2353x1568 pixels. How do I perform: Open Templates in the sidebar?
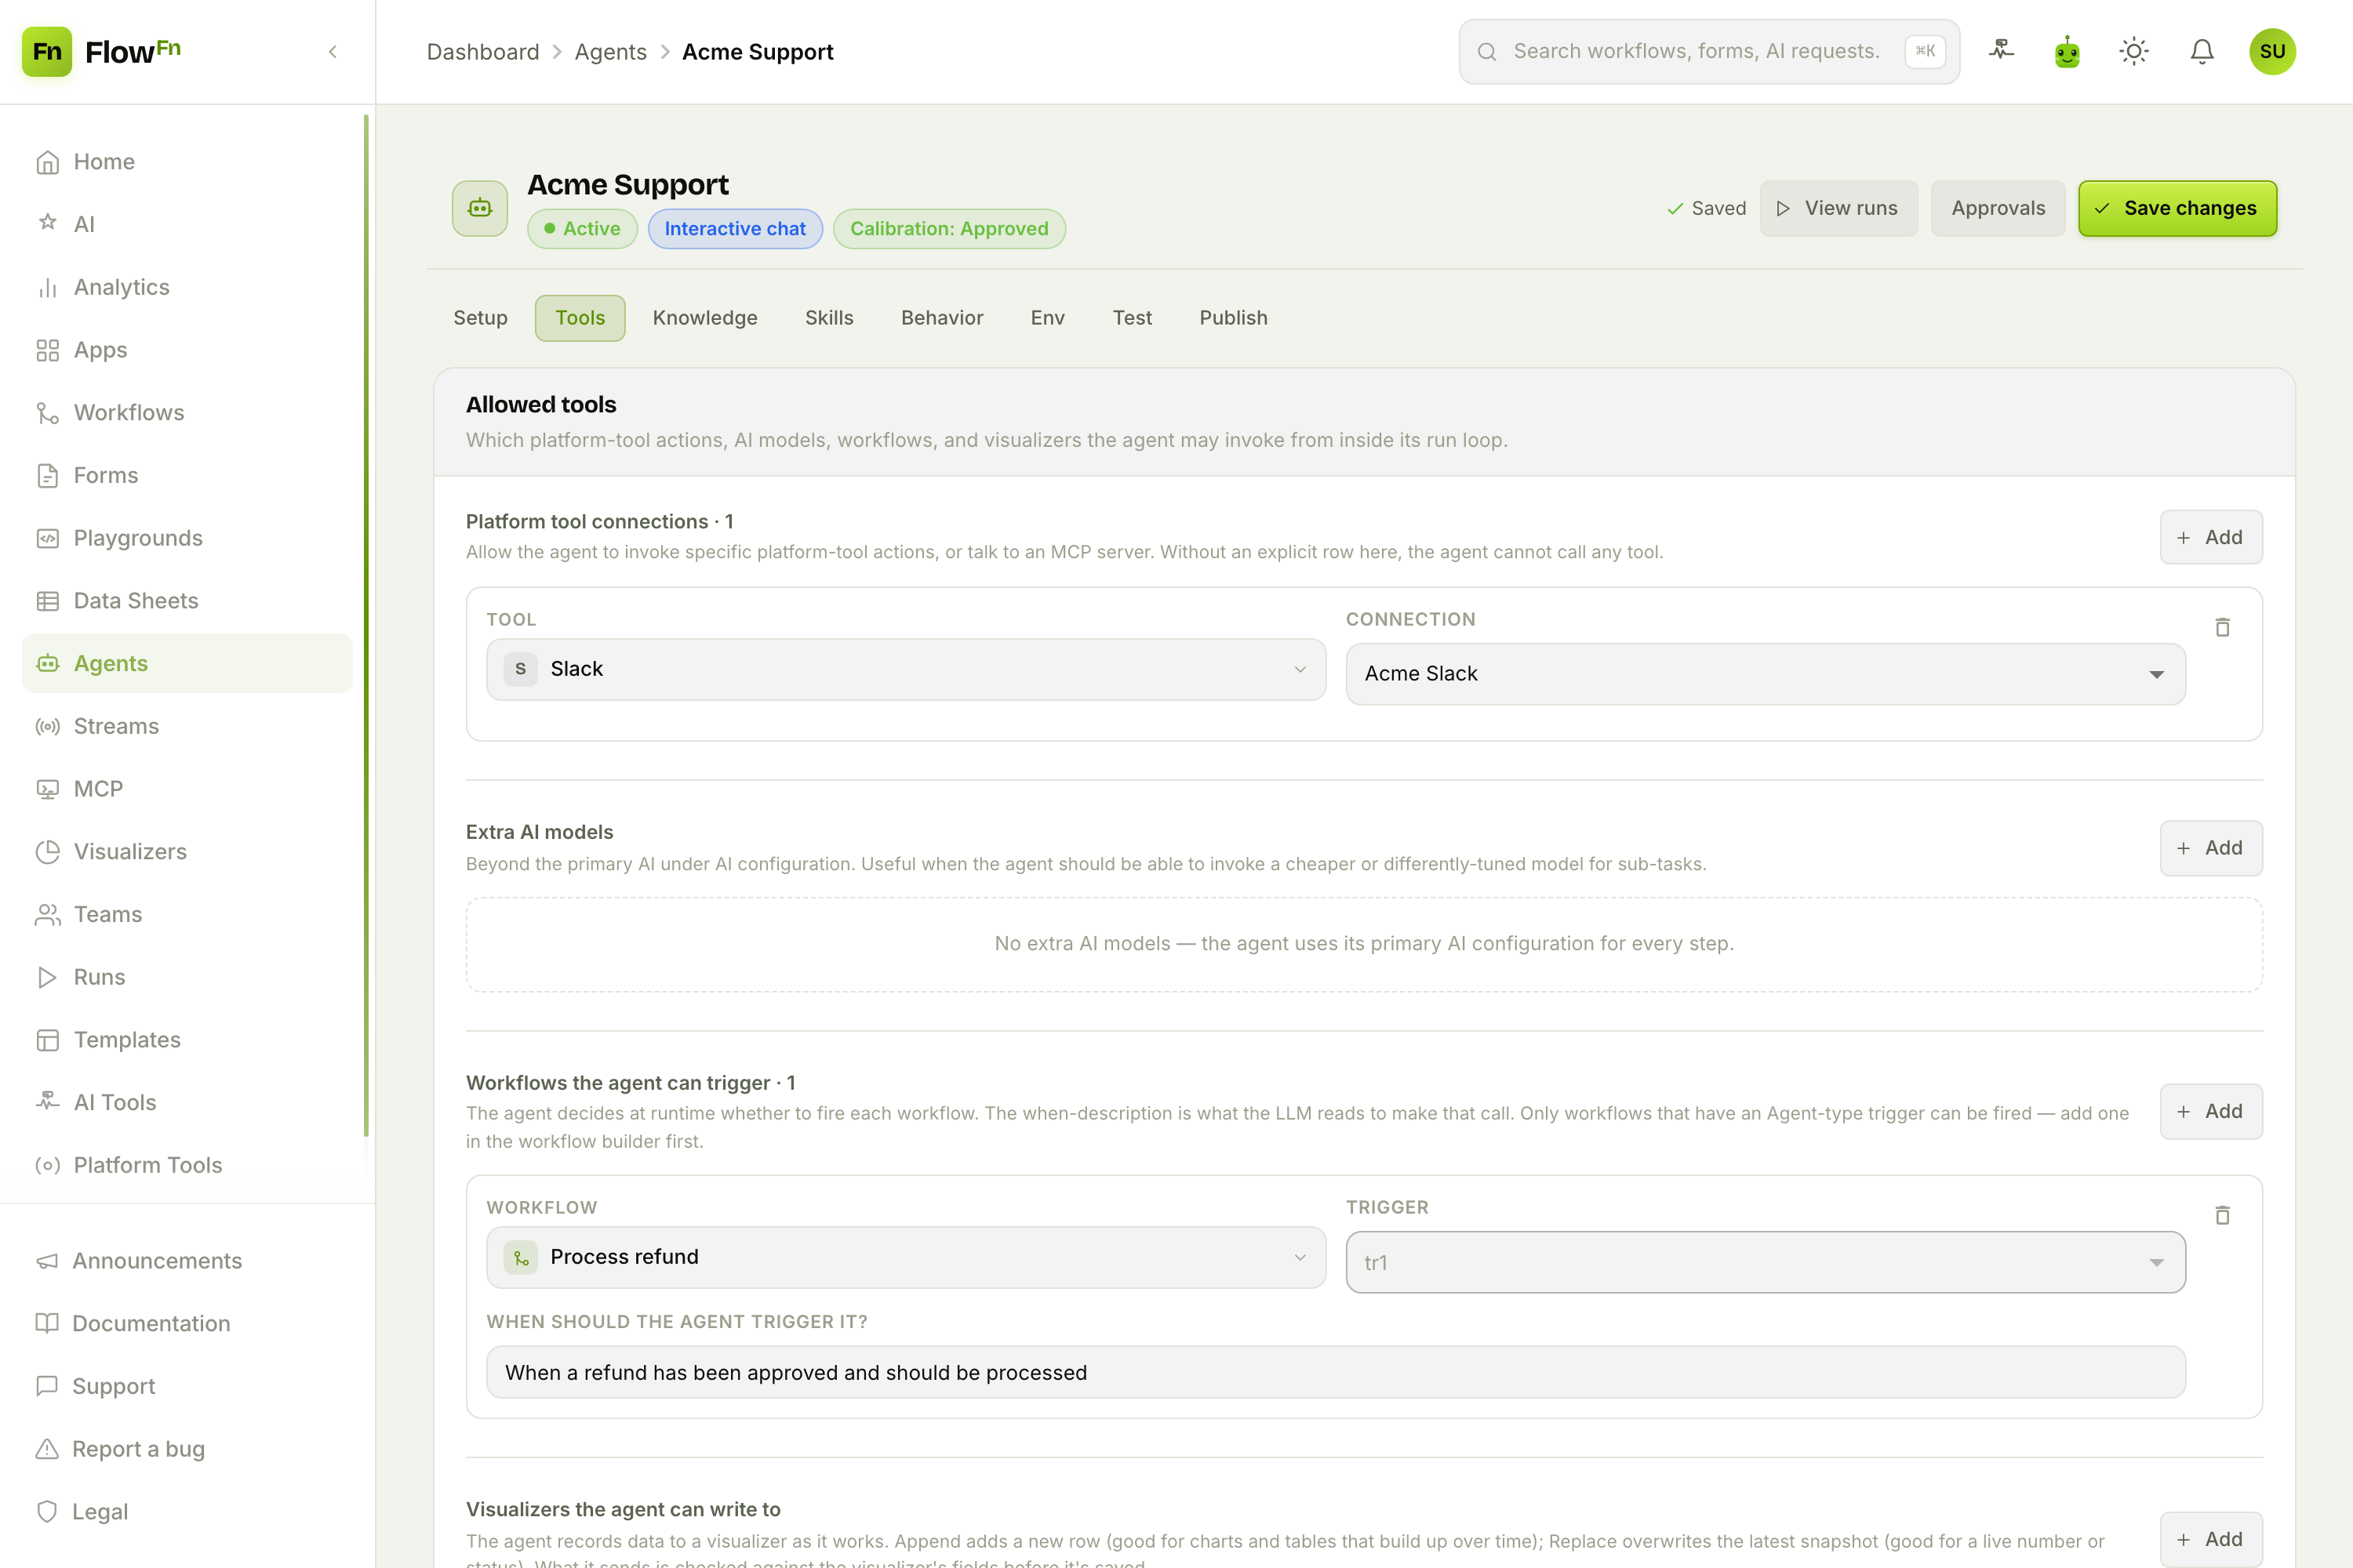coord(187,1039)
